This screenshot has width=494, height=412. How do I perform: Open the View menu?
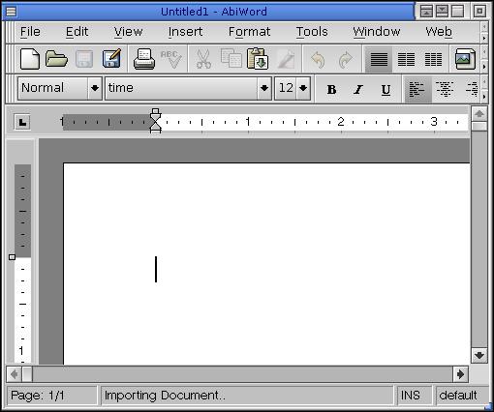128,32
